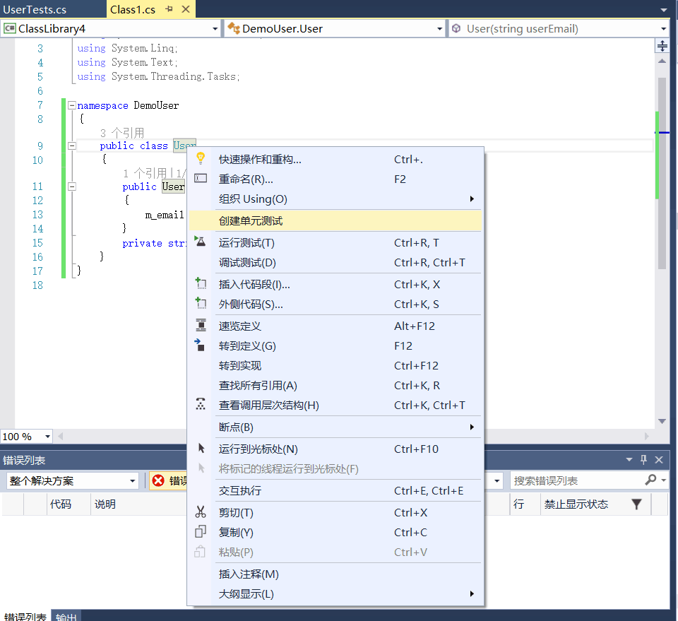The width and height of the screenshot is (678, 621).
Task: Click the copy icon beside 复制(Y)
Action: (x=201, y=532)
